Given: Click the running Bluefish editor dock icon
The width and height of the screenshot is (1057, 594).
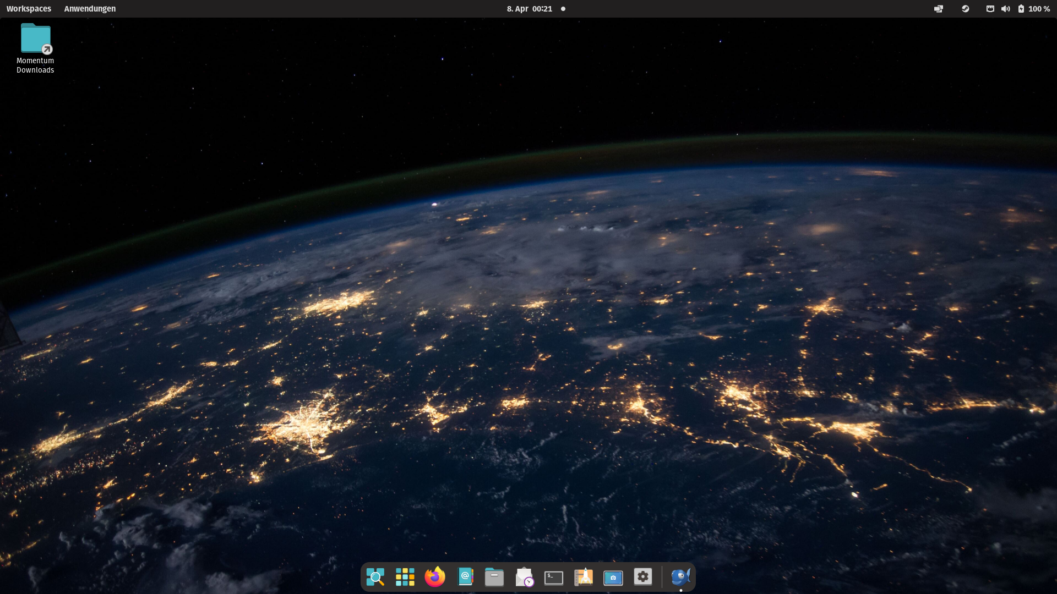Looking at the screenshot, I should pyautogui.click(x=680, y=577).
